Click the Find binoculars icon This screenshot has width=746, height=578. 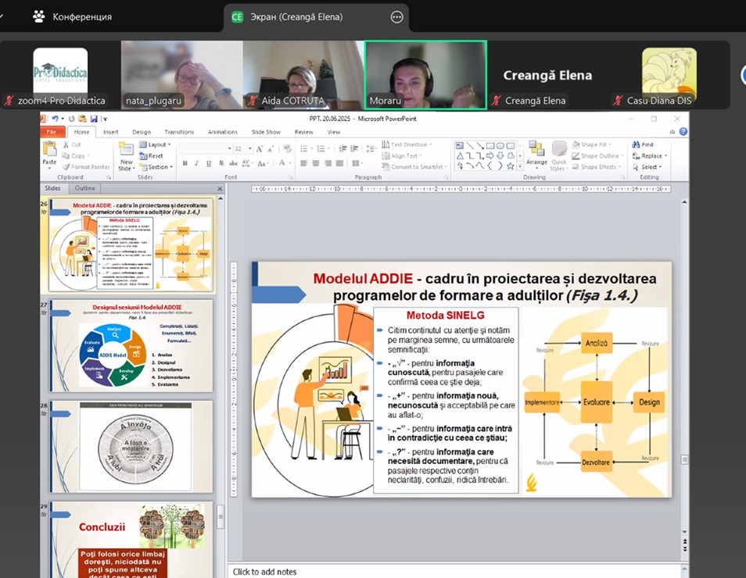pyautogui.click(x=636, y=144)
